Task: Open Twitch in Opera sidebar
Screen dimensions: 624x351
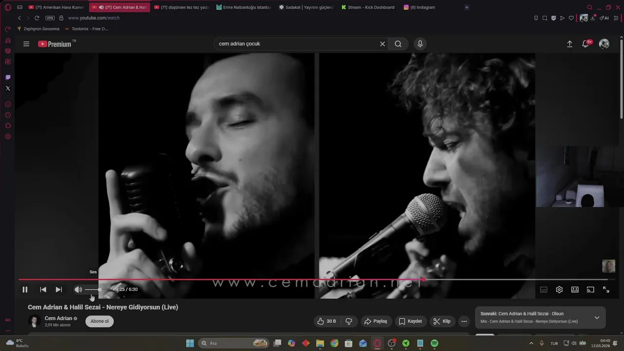Action: [8, 78]
